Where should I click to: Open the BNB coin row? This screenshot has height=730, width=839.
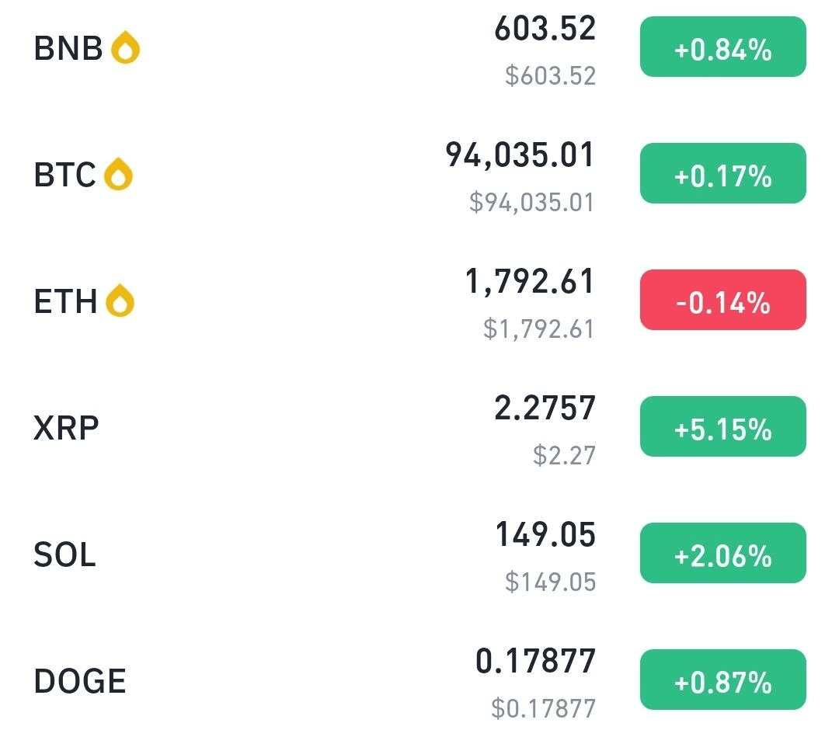click(x=419, y=48)
